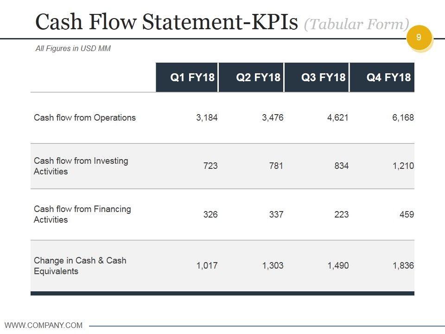Choose the Q4 FY18 column header

388,77
